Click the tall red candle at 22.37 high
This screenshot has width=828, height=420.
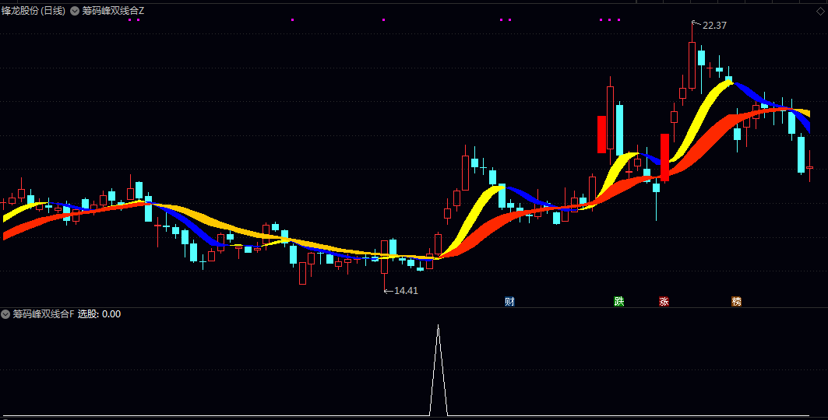[x=692, y=65]
